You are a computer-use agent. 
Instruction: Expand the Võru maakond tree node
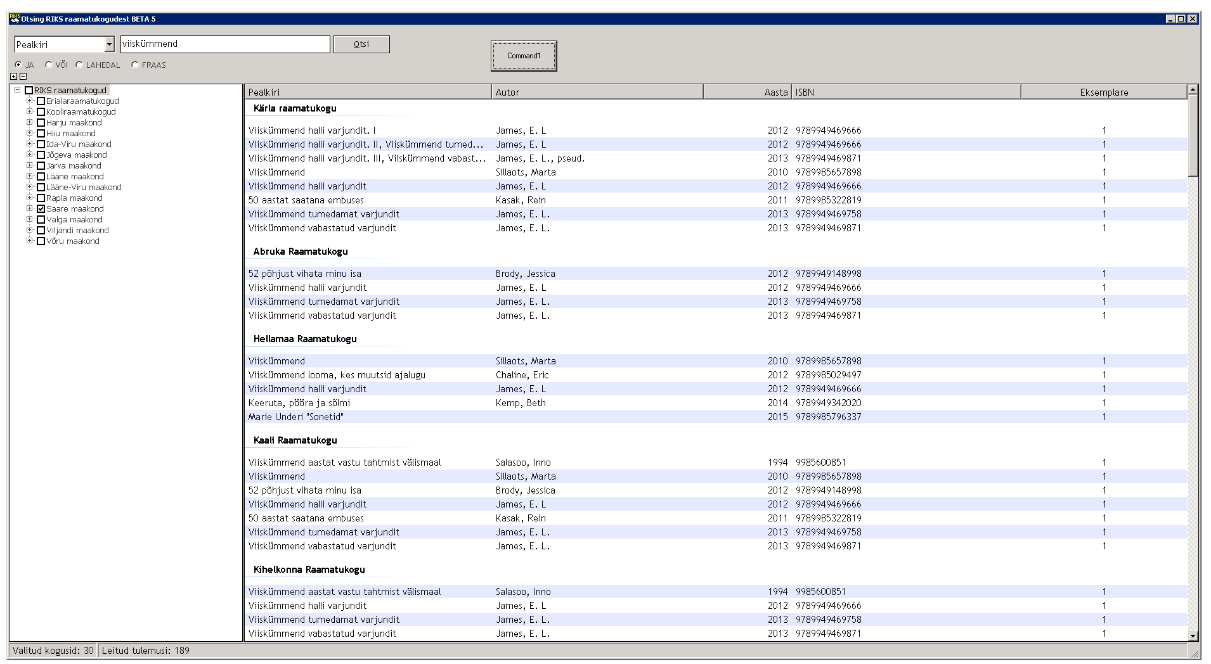pyautogui.click(x=29, y=241)
